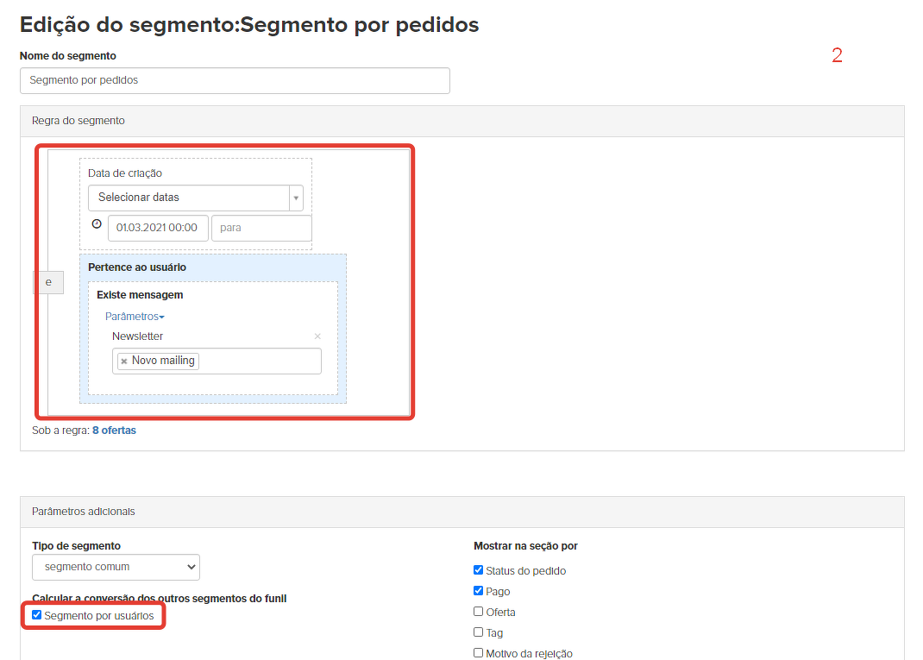Image resolution: width=923 pixels, height=660 pixels.
Task: Select the 'Existe mensagem' condition title
Action: tap(140, 295)
